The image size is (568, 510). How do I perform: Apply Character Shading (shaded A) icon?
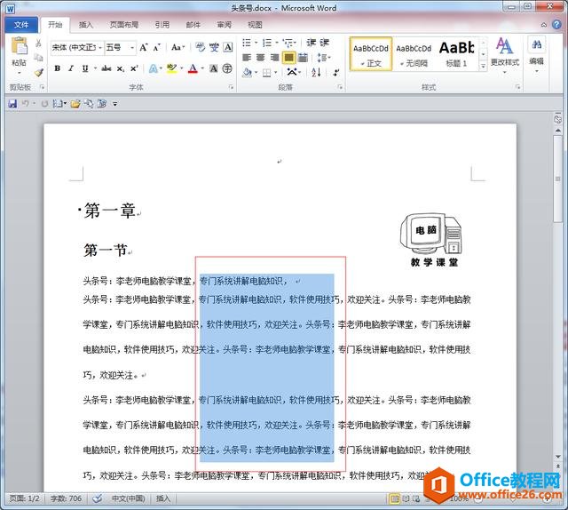point(214,68)
